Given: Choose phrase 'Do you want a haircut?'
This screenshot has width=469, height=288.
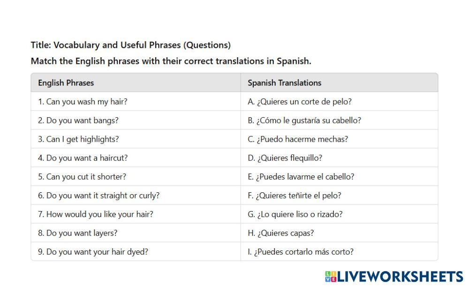Looking at the screenshot, I should coord(83,158).
